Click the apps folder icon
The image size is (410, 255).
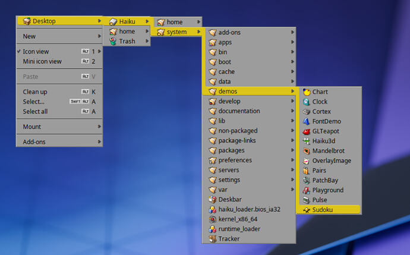pos(213,42)
